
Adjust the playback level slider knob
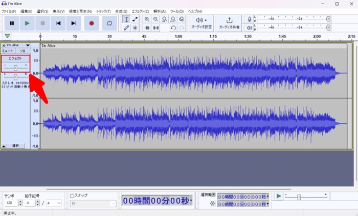pos(328,28)
